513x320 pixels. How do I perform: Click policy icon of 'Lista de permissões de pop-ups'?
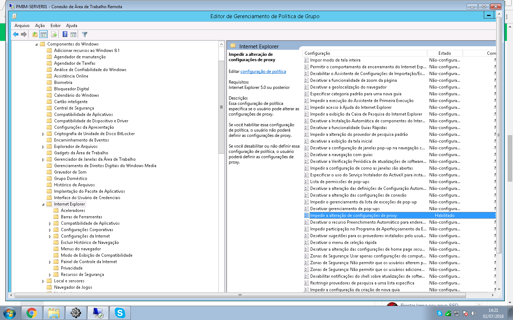pyautogui.click(x=306, y=182)
